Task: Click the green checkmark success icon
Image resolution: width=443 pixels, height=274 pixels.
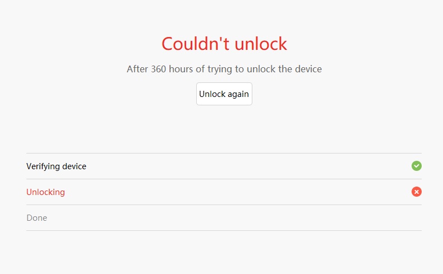Action: point(416,166)
